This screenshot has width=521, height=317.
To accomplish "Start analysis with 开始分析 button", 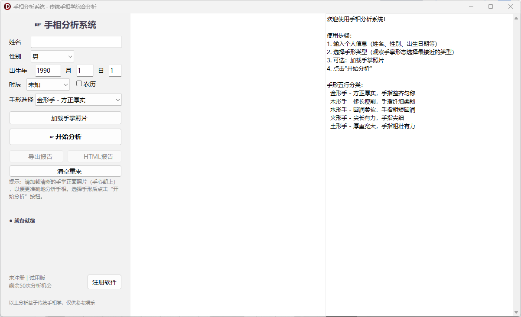I will pos(65,137).
